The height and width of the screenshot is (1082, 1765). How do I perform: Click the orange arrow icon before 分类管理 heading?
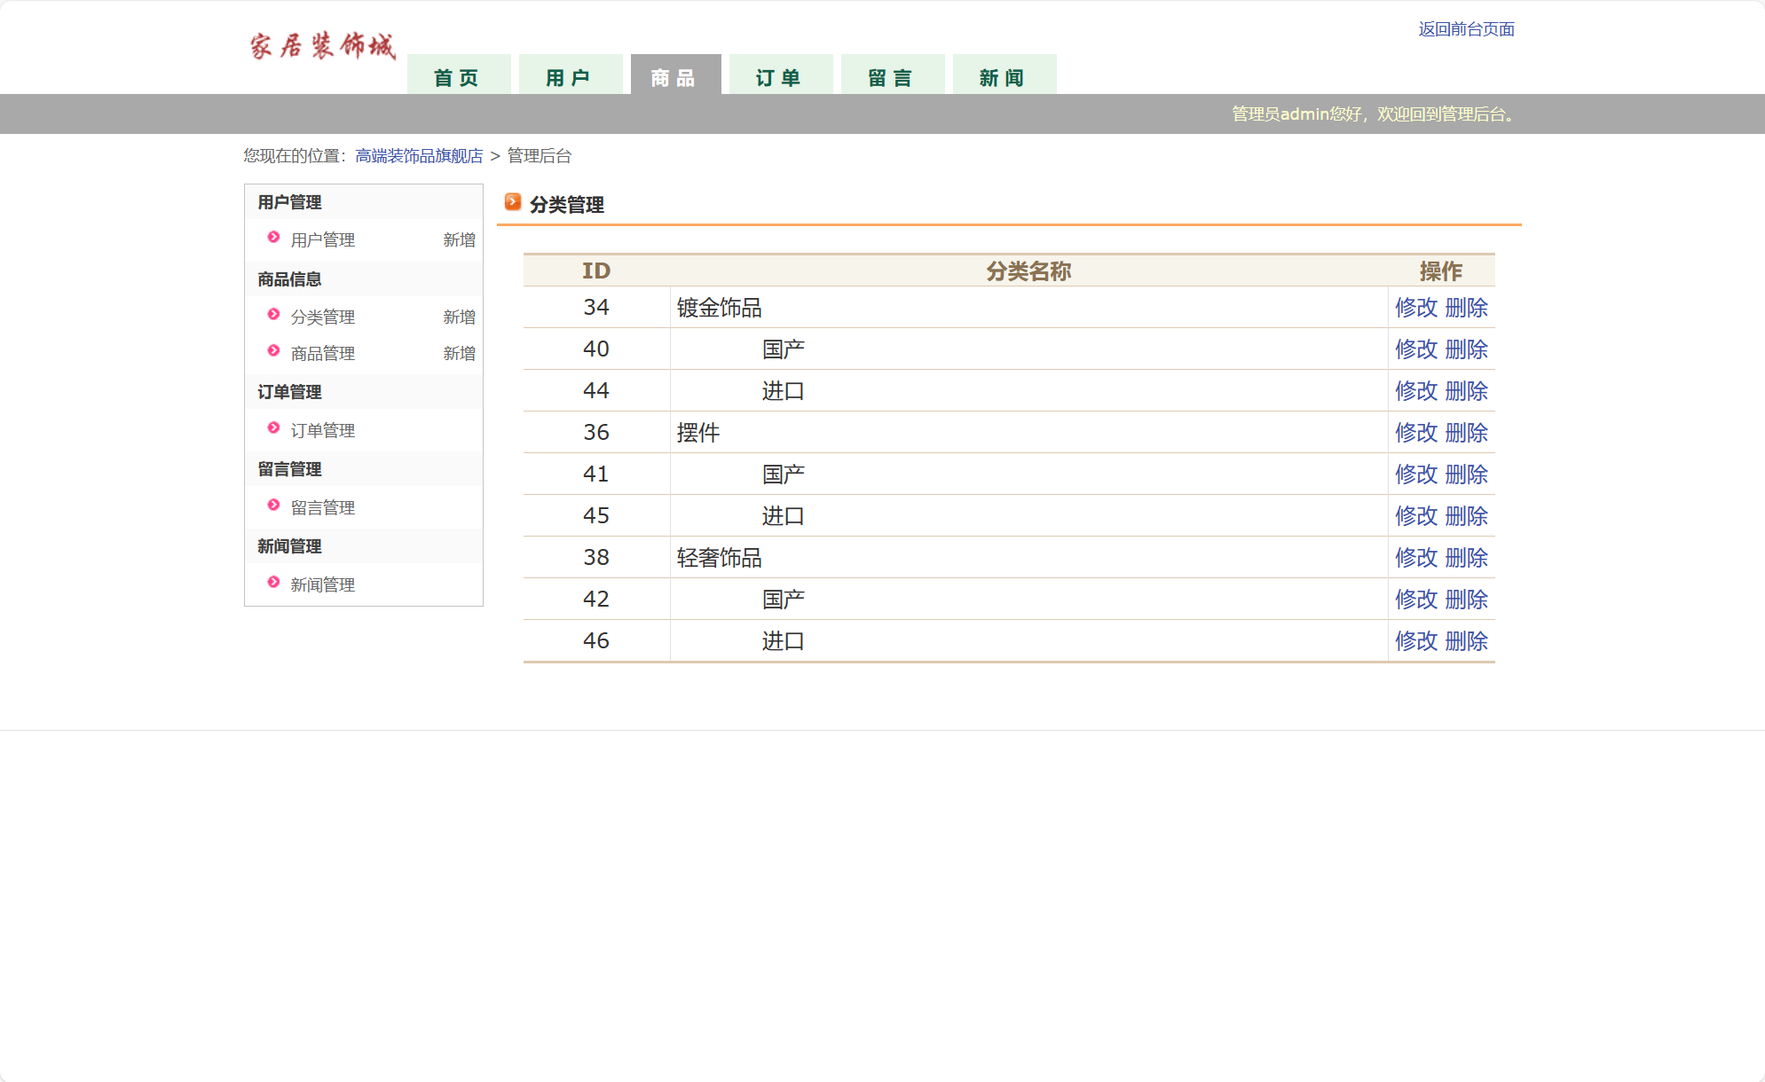tap(512, 202)
